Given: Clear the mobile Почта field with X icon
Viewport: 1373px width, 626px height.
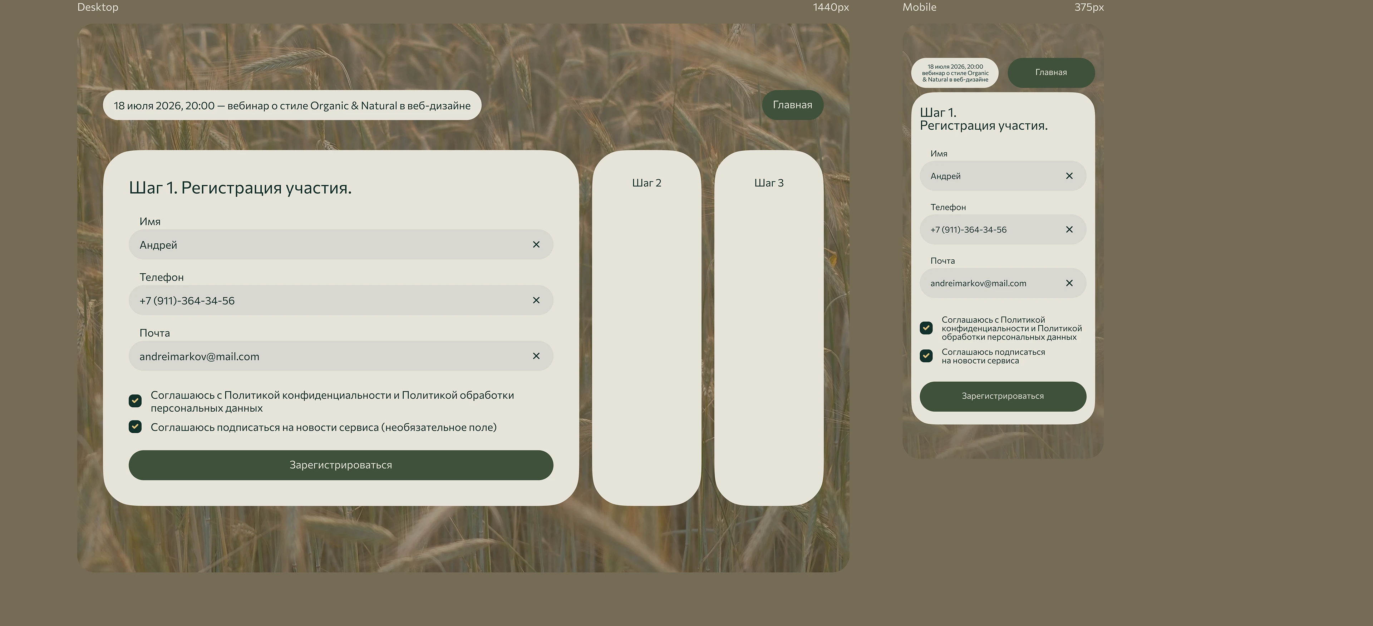Looking at the screenshot, I should [x=1069, y=283].
